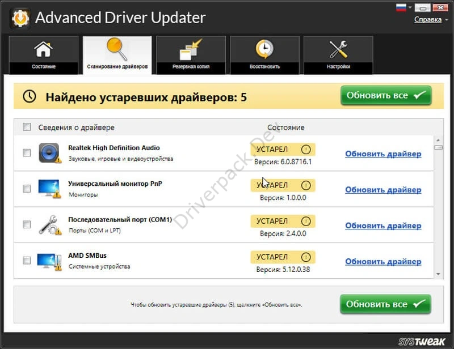Screen dimensions: 454x349
Task: Select Универсальный монитор PnP driver name
Action: (115, 184)
